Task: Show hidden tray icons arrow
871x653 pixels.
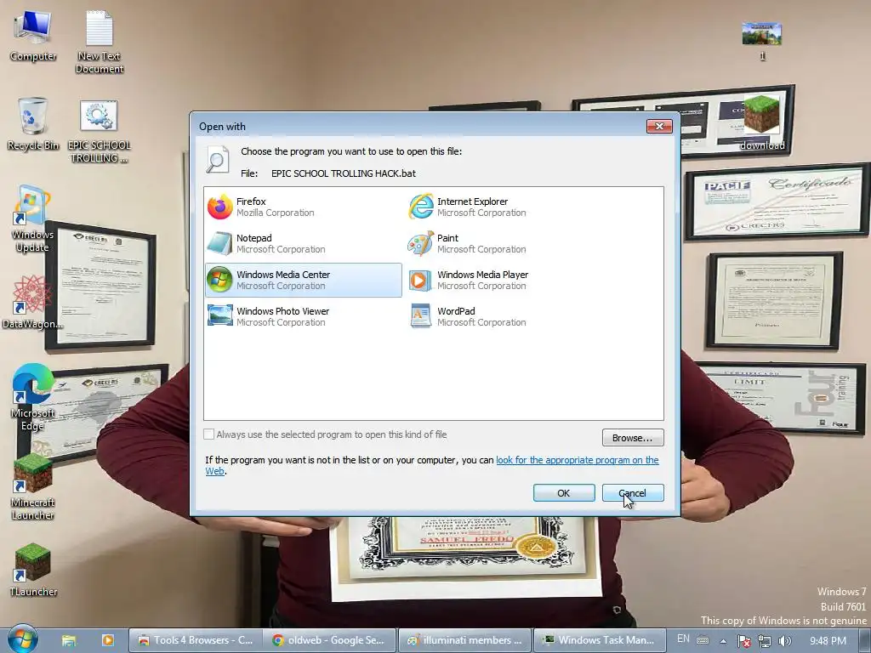Action: coord(723,641)
